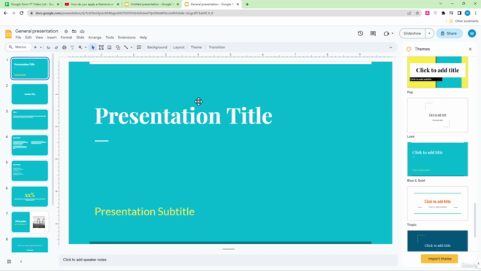
Task: Click the add new slide plus button
Action: (35, 47)
